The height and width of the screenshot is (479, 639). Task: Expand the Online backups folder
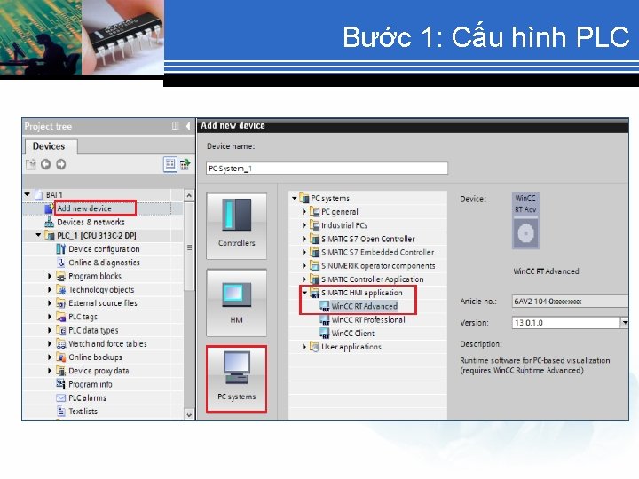point(50,357)
